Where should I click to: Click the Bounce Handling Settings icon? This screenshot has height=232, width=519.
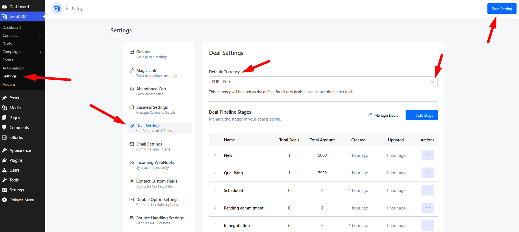click(x=132, y=218)
